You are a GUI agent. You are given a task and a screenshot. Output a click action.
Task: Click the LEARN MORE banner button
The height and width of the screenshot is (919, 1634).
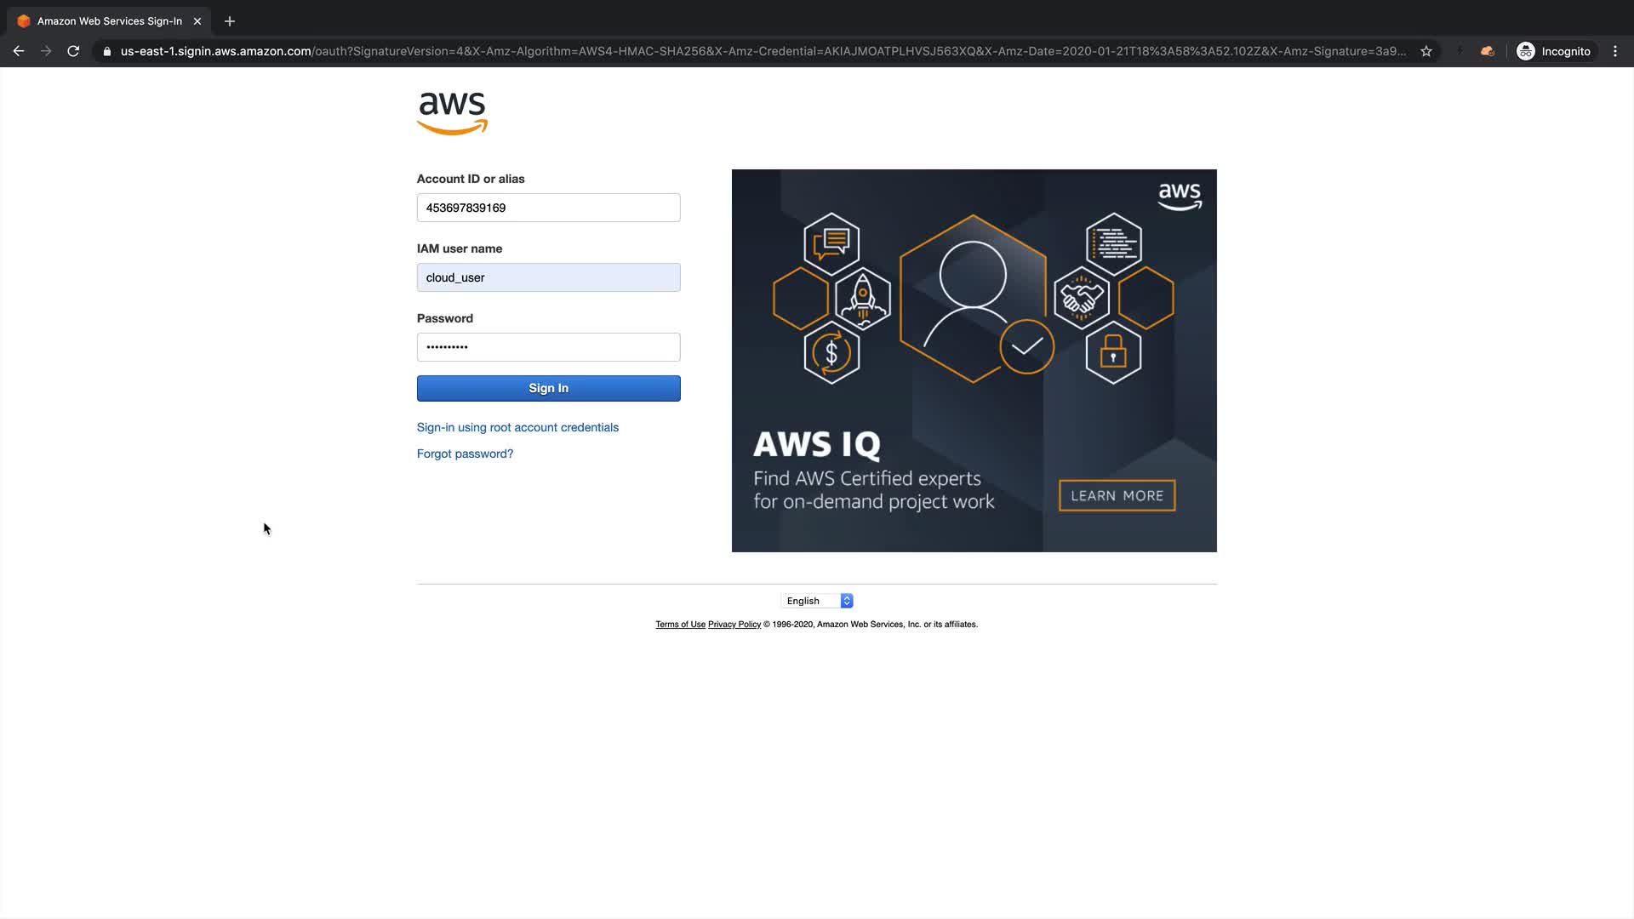(x=1117, y=495)
